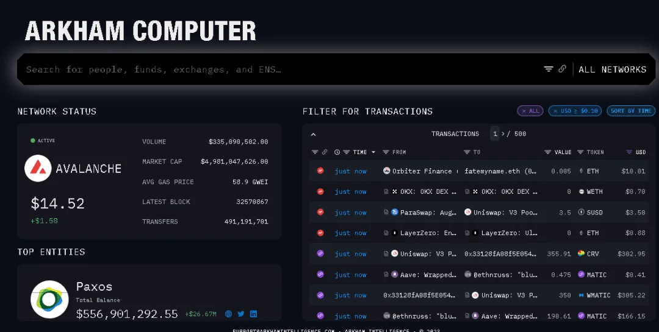
Task: Open Paxos LinkedIn icon
Action: (x=253, y=314)
